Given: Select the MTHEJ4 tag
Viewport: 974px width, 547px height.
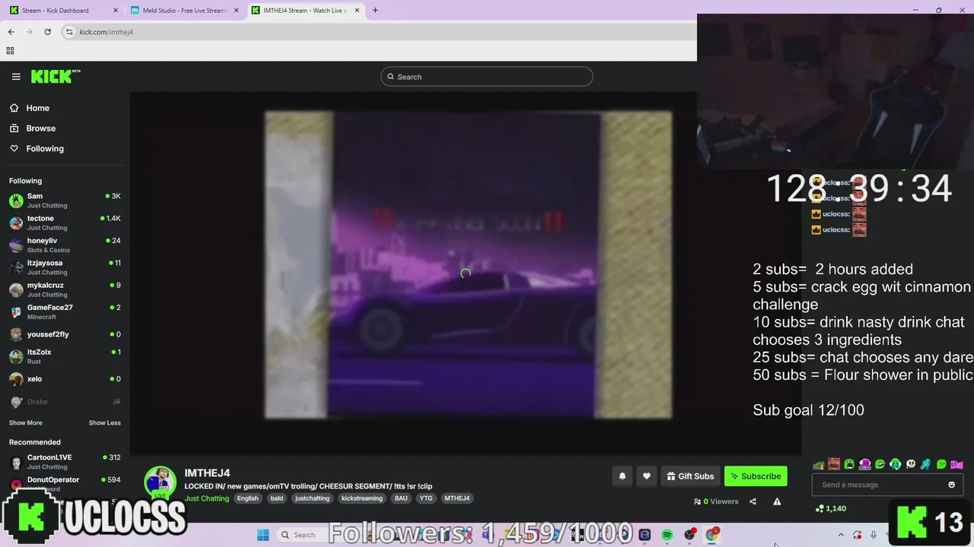Looking at the screenshot, I should 457,498.
